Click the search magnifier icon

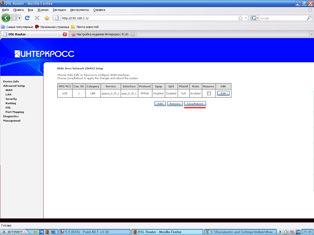click(309, 18)
